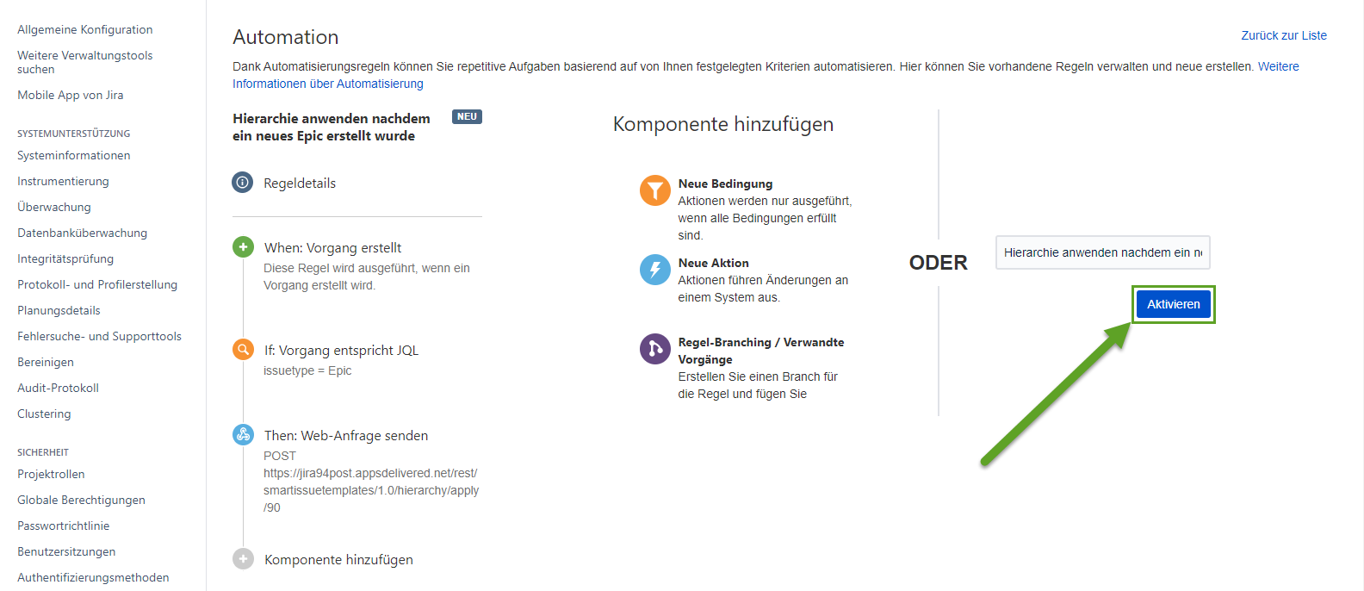Click the blue web request action icon

[x=243, y=435]
